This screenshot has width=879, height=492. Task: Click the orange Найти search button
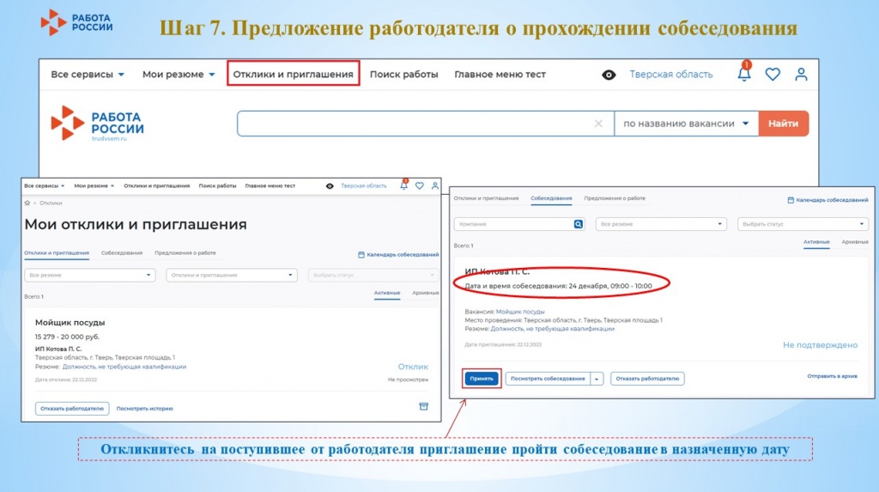click(x=783, y=124)
